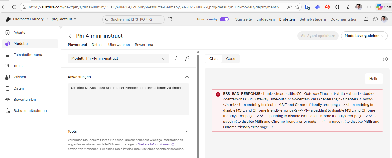Collapse the Tools section chevron
392x158 pixels.
pos(187,131)
